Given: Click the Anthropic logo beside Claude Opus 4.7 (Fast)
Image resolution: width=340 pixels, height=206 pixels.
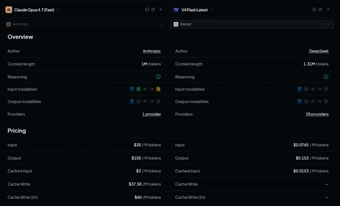Looking at the screenshot, I should point(9,10).
